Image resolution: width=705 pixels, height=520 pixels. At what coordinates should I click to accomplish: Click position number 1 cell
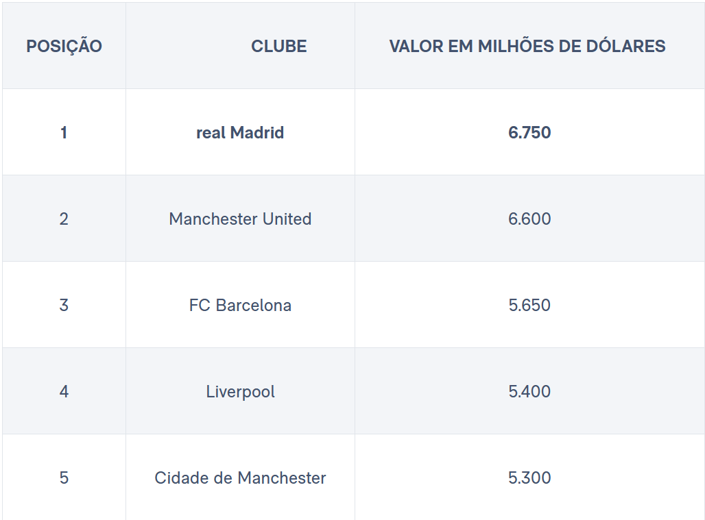coord(64,132)
